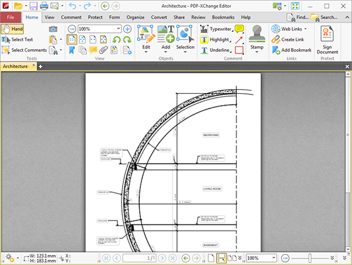Click the Print icon in quick access toolbar

43,6
